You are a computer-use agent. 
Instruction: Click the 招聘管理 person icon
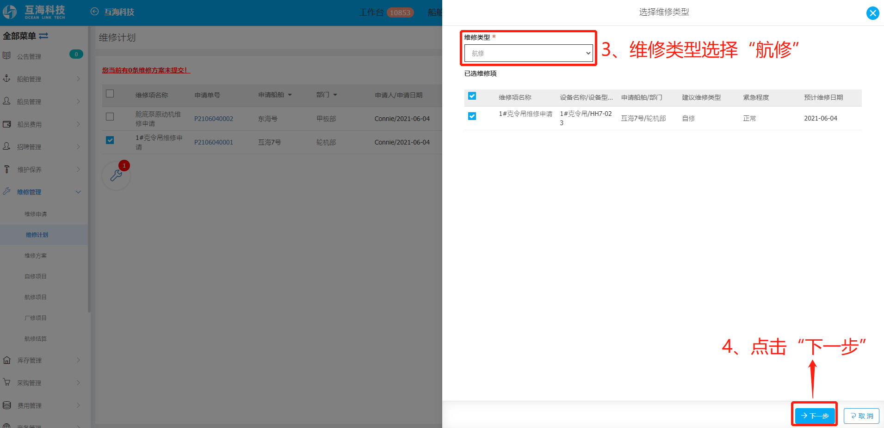tap(6, 146)
